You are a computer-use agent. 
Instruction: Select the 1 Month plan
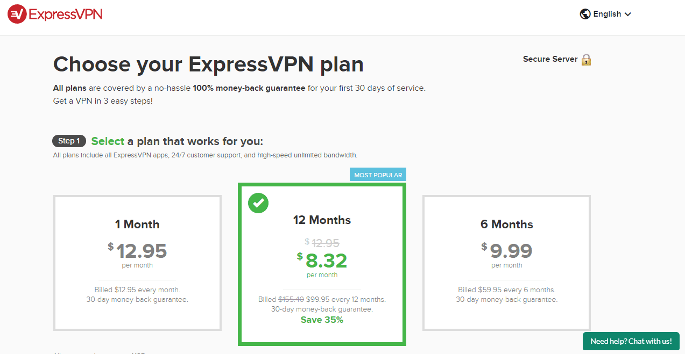(137, 263)
